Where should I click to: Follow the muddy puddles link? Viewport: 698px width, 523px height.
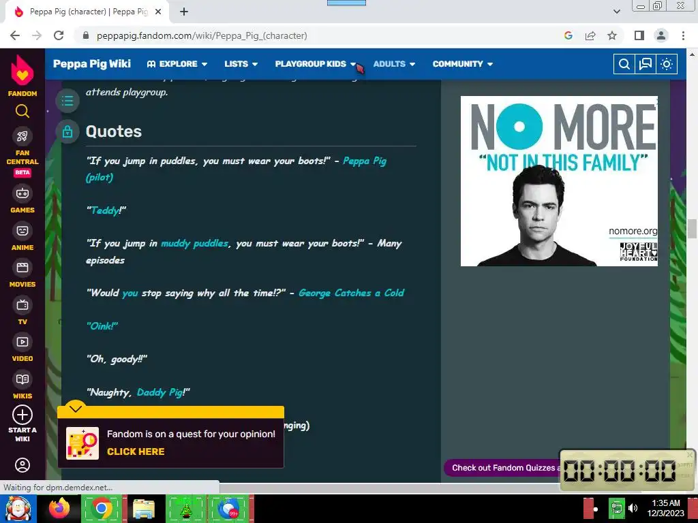click(194, 243)
